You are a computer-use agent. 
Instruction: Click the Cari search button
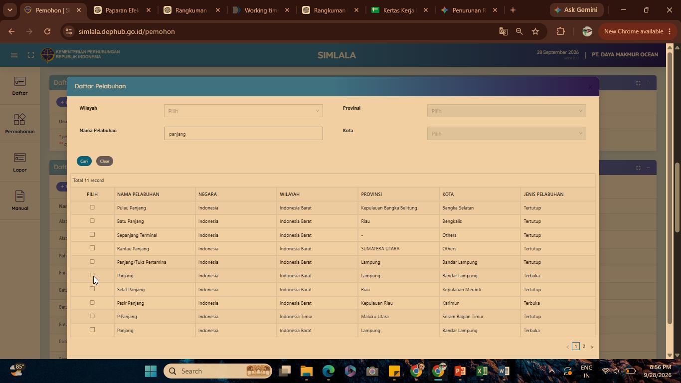coord(84,161)
